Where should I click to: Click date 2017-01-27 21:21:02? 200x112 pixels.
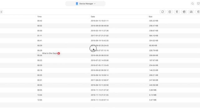100,35
